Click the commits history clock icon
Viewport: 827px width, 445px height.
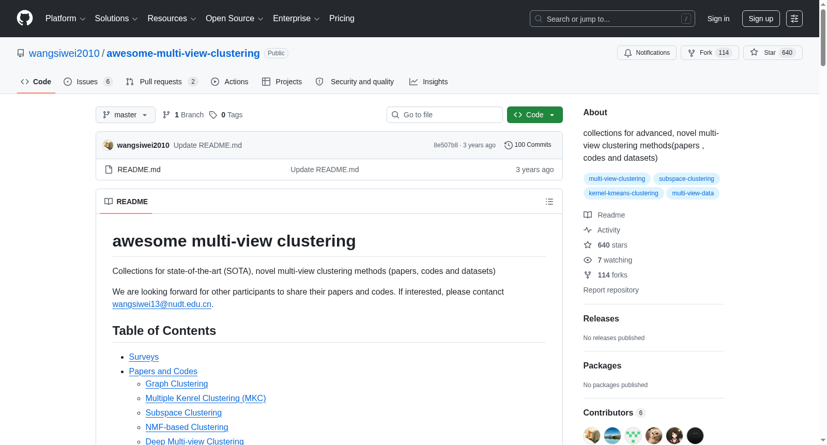tap(508, 145)
